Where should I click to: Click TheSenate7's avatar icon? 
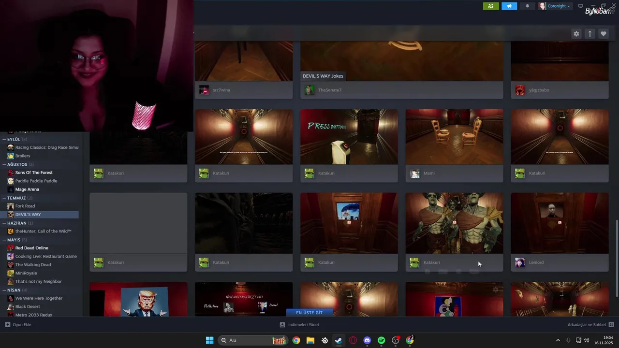coord(309,90)
